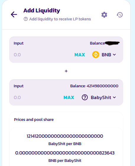Click MAX for the BNB input

80,55
